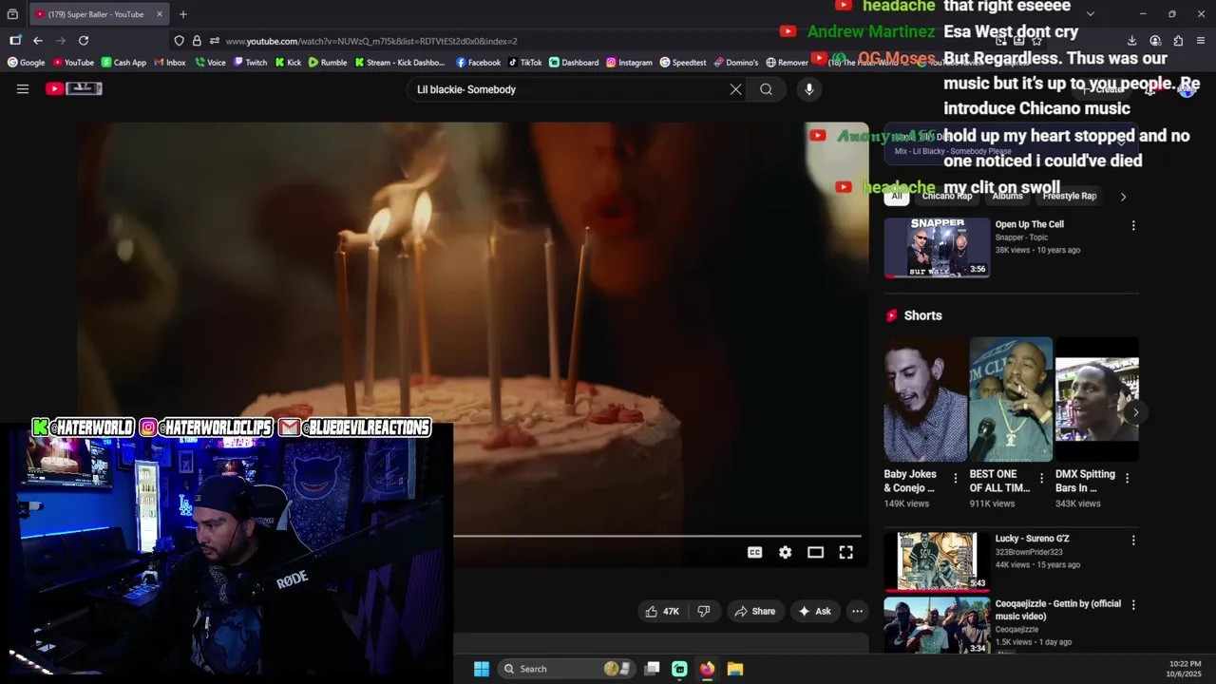The height and width of the screenshot is (684, 1216).
Task: Select the Albums filter chip
Action: click(1007, 196)
